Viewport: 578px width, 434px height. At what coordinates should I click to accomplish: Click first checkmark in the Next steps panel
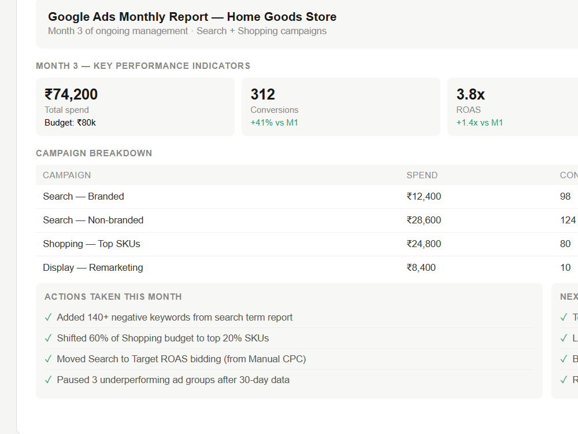pyautogui.click(x=564, y=317)
